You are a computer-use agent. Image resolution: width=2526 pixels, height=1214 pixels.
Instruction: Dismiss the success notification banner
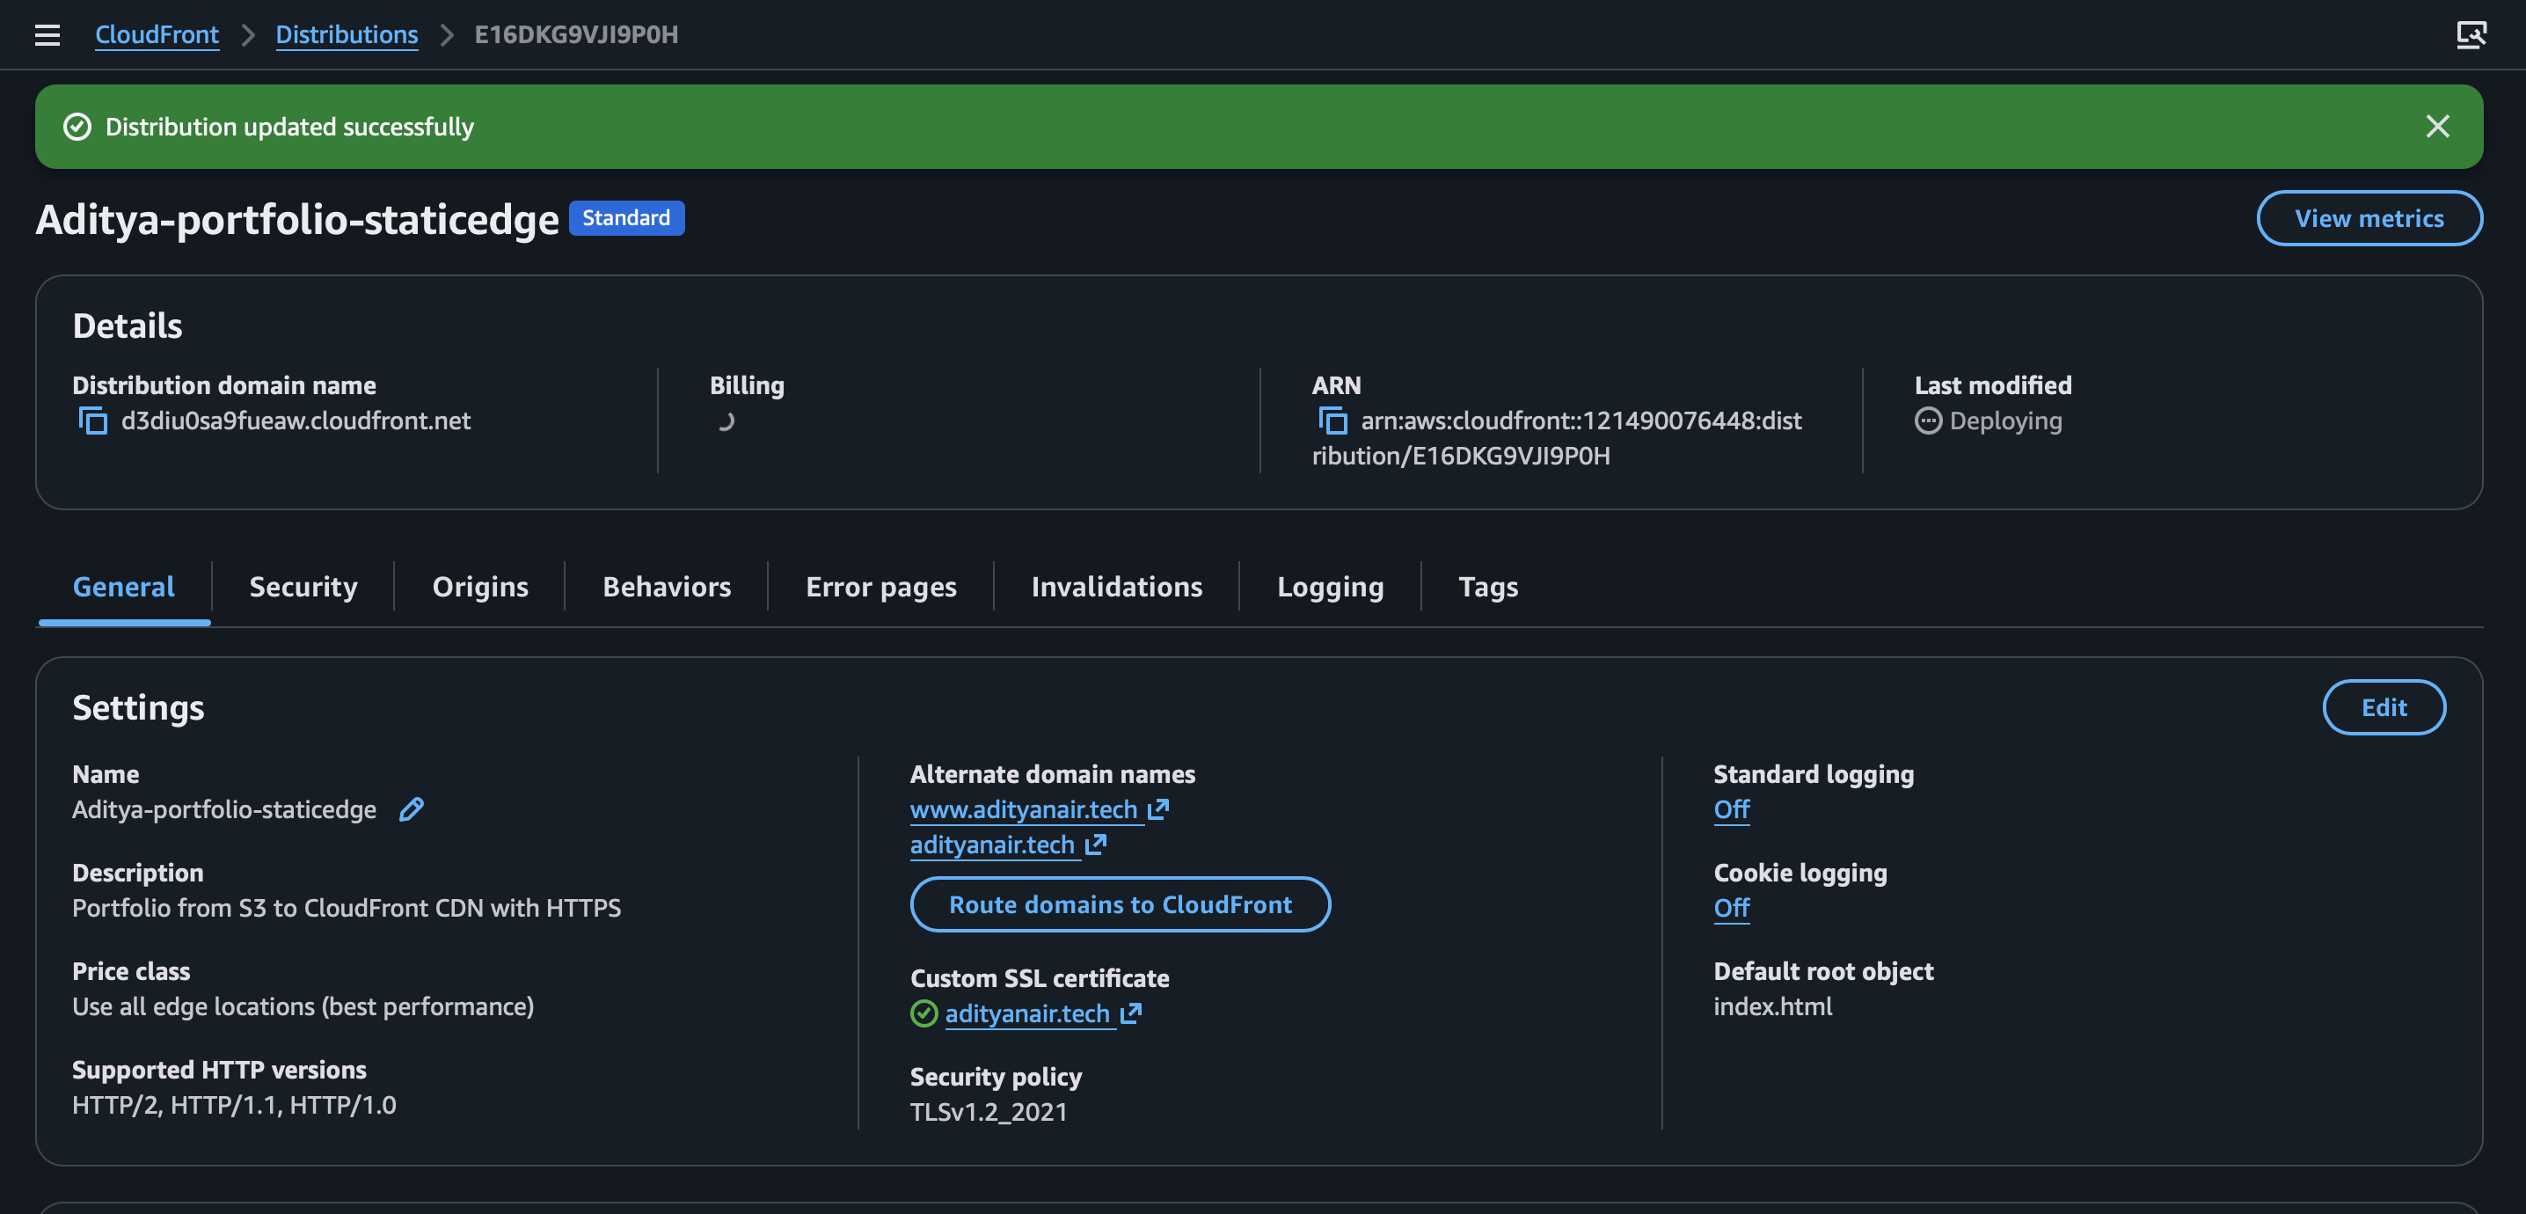click(2437, 127)
